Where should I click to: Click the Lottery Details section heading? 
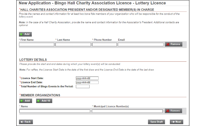[33, 60]
